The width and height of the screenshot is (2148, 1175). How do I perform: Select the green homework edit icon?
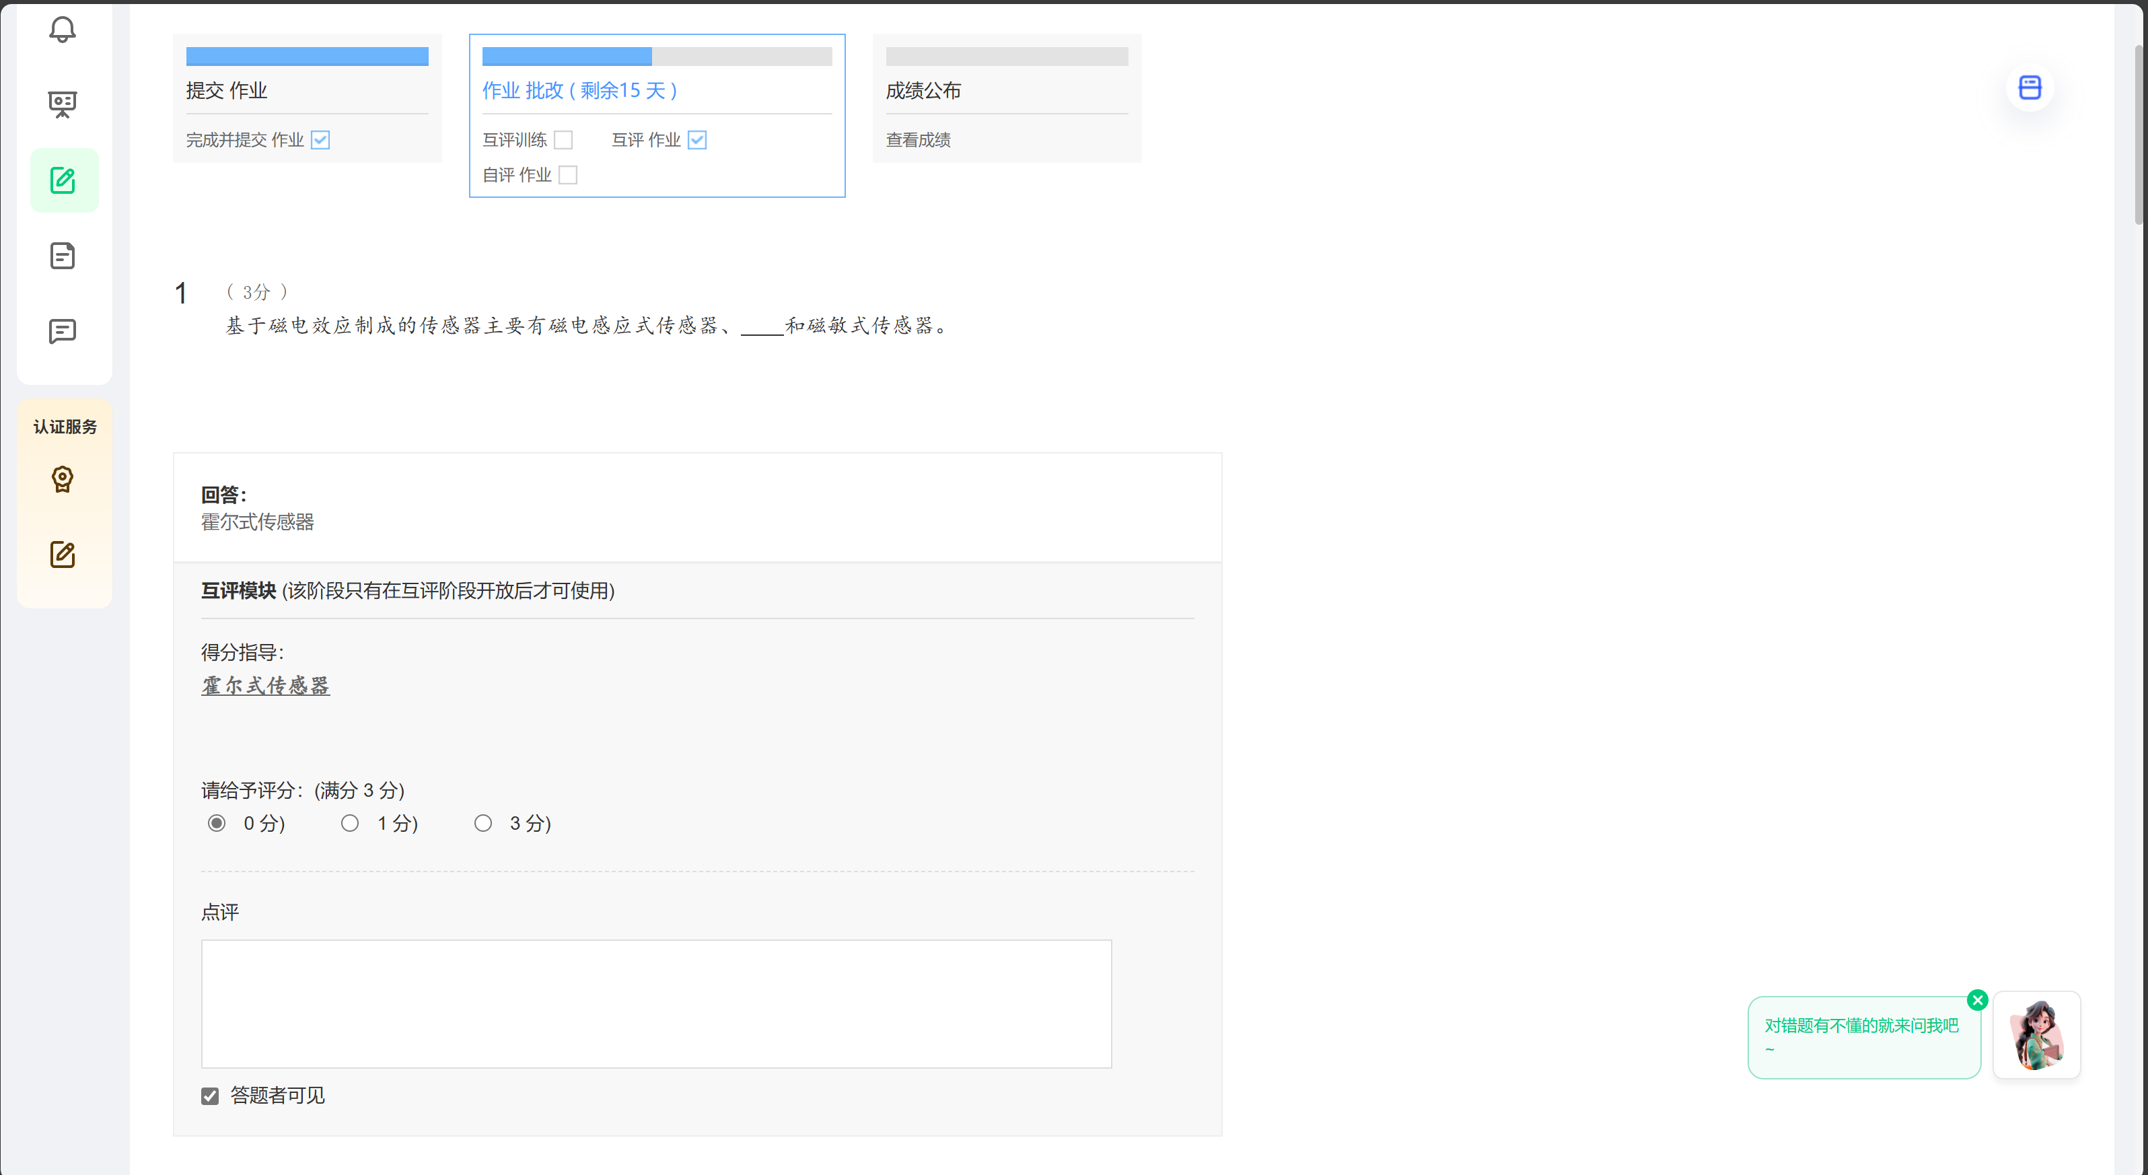pos(63,180)
